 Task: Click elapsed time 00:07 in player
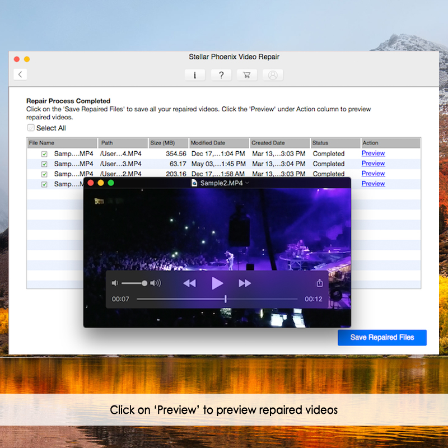point(120,299)
